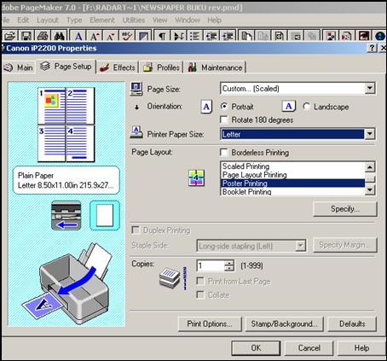Click the Photoshop image toolbar icon
The width and height of the screenshot is (387, 361).
[x=364, y=36]
